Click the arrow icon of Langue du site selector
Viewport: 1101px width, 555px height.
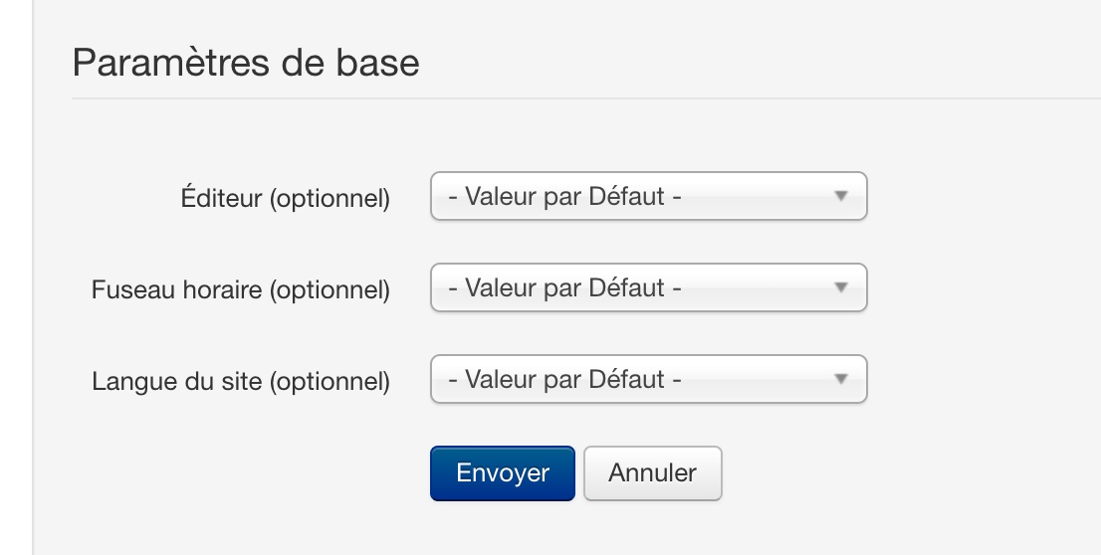(840, 379)
